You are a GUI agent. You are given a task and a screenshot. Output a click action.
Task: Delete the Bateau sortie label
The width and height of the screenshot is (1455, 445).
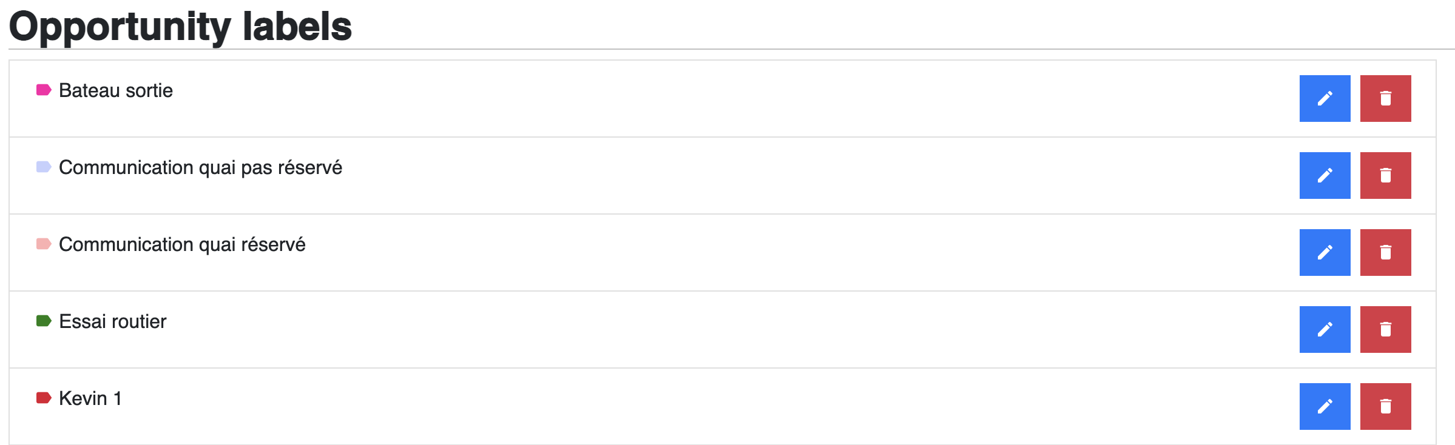click(x=1385, y=98)
